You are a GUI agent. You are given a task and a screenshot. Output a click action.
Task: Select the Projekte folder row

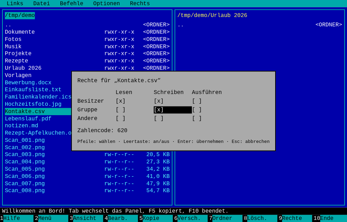(87, 53)
